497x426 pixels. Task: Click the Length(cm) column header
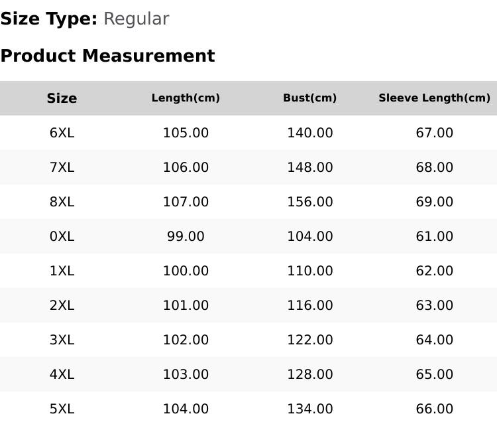point(186,98)
